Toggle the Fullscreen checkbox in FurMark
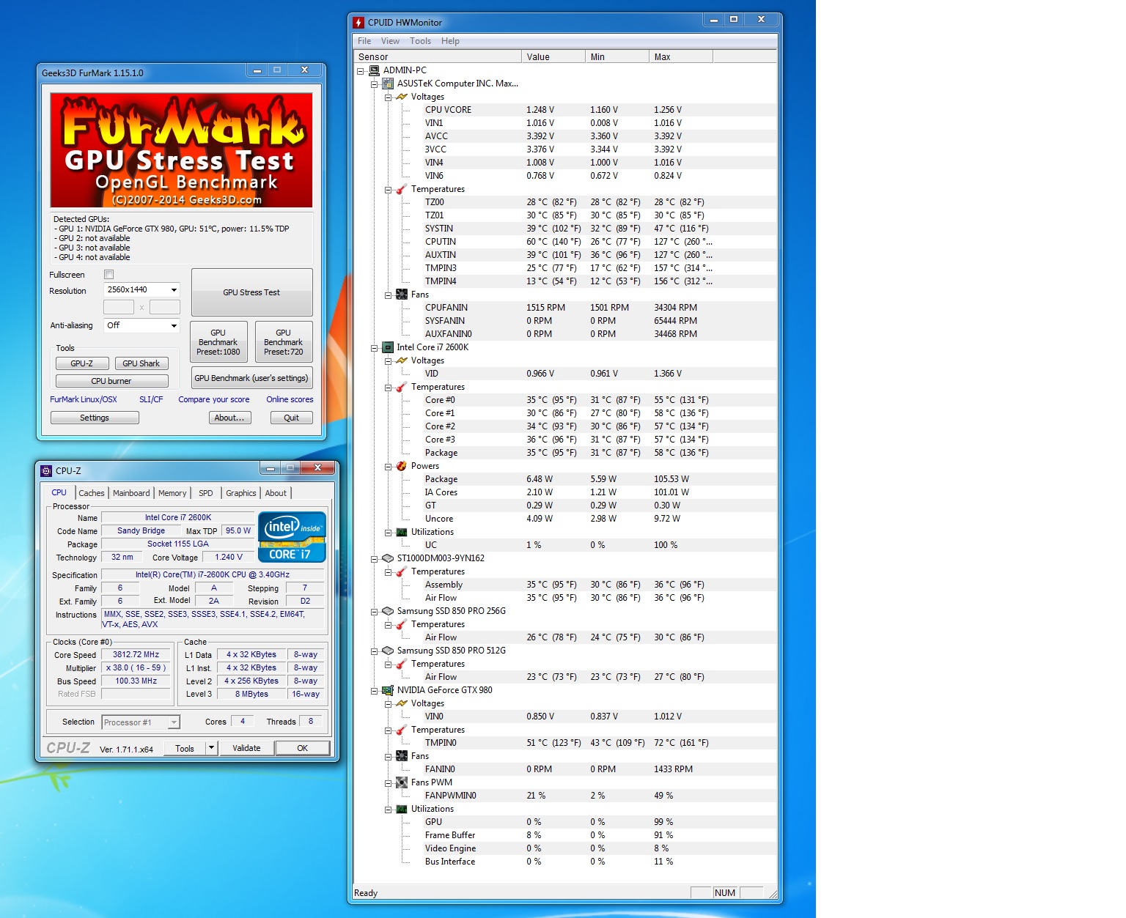Screen dimensions: 1126x918 [x=108, y=275]
